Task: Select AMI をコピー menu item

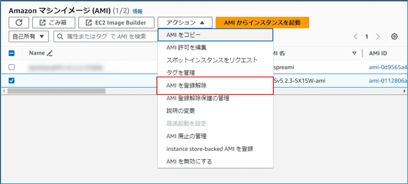Action: pos(215,35)
